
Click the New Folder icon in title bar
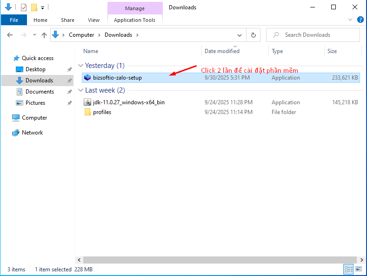coord(34,7)
